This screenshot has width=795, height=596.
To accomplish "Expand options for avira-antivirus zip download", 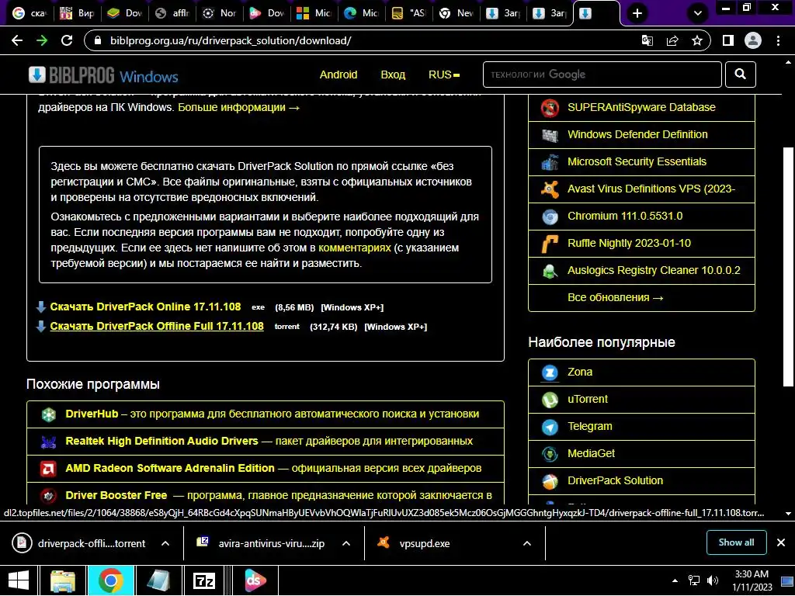I will point(346,543).
